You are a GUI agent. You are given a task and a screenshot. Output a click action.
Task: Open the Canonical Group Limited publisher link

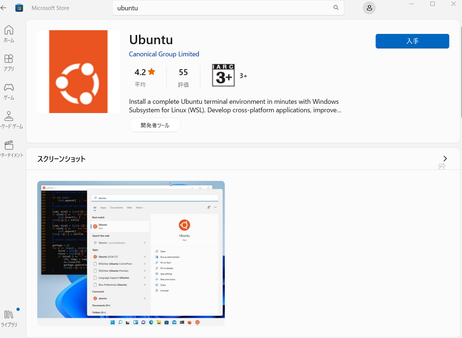[x=164, y=54]
